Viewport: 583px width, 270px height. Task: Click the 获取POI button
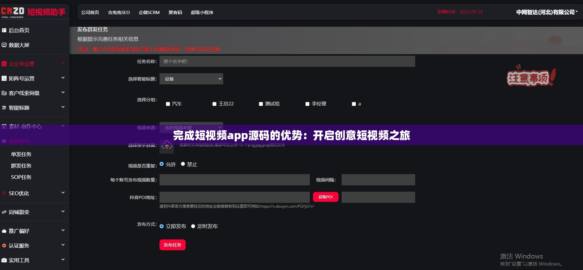(x=325, y=197)
